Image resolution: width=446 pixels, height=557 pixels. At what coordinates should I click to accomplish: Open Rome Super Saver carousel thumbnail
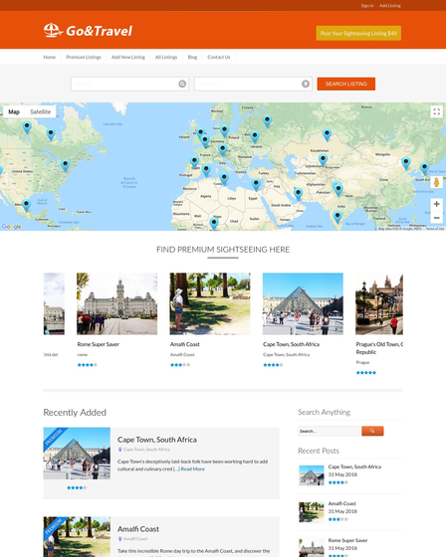(117, 303)
